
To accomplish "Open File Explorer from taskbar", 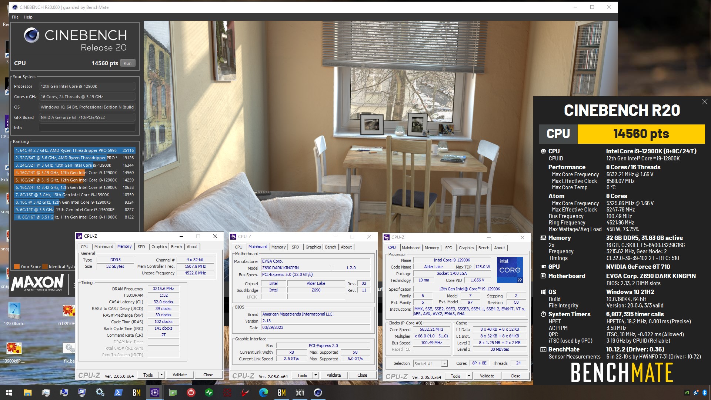I will (x=28, y=393).
